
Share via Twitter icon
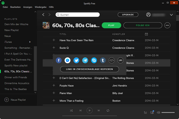click(76, 60)
